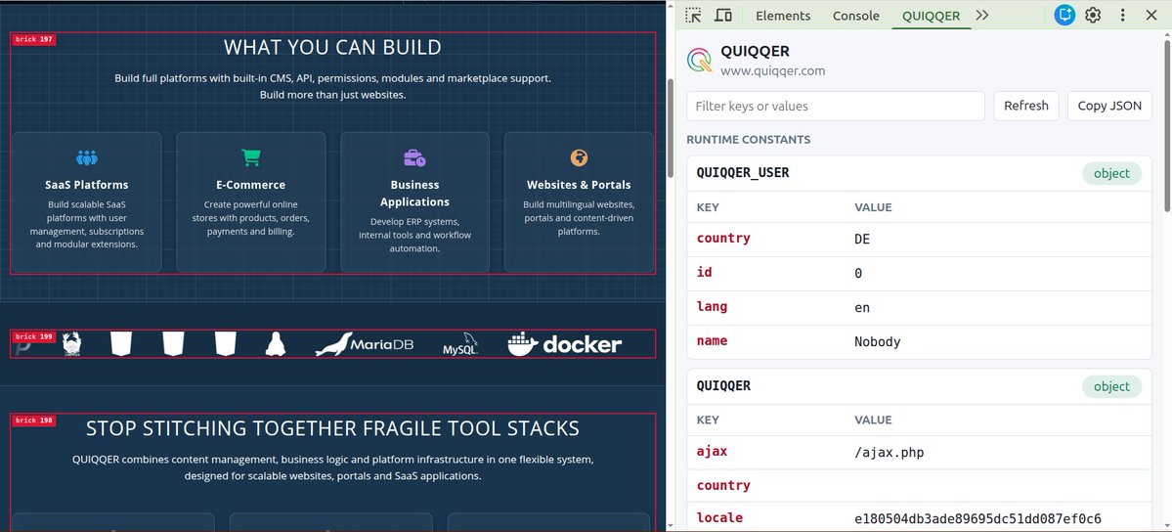Focus the Filter keys or values field
Image resolution: width=1172 pixels, height=532 pixels.
point(836,107)
